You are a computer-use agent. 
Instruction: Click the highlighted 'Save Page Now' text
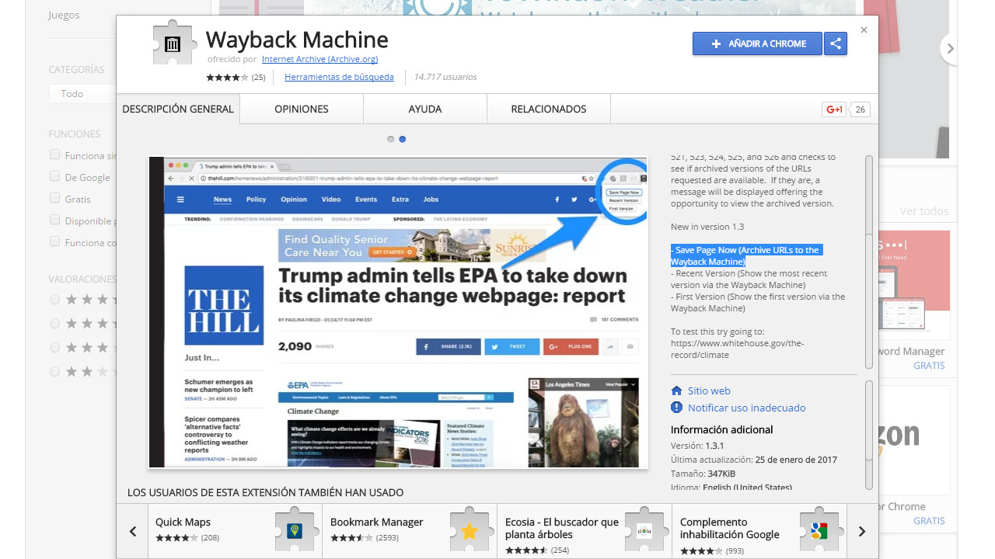(x=746, y=255)
